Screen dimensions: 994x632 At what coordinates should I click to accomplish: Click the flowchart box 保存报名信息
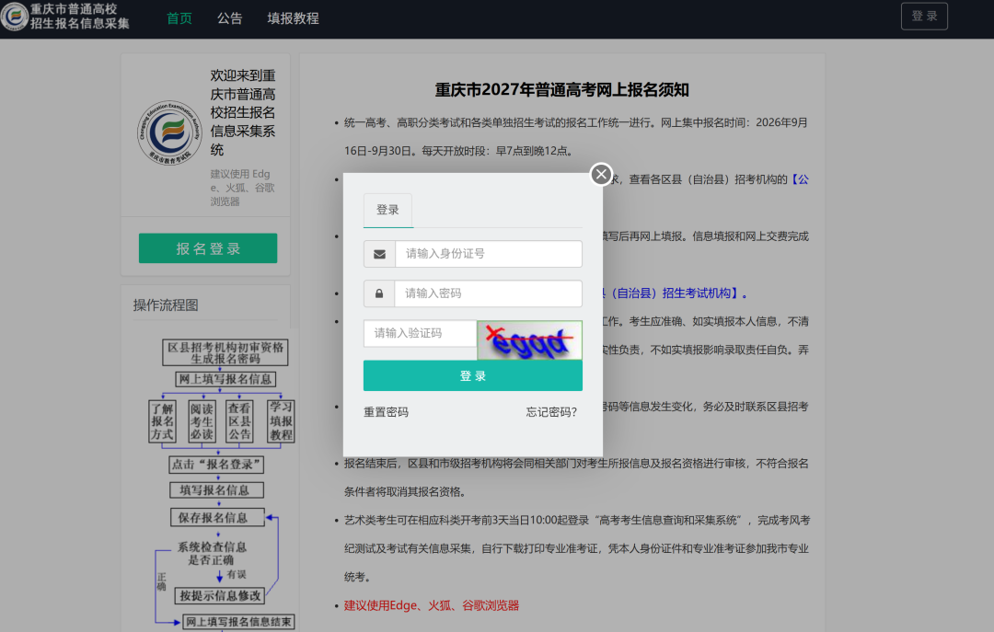coord(217,518)
